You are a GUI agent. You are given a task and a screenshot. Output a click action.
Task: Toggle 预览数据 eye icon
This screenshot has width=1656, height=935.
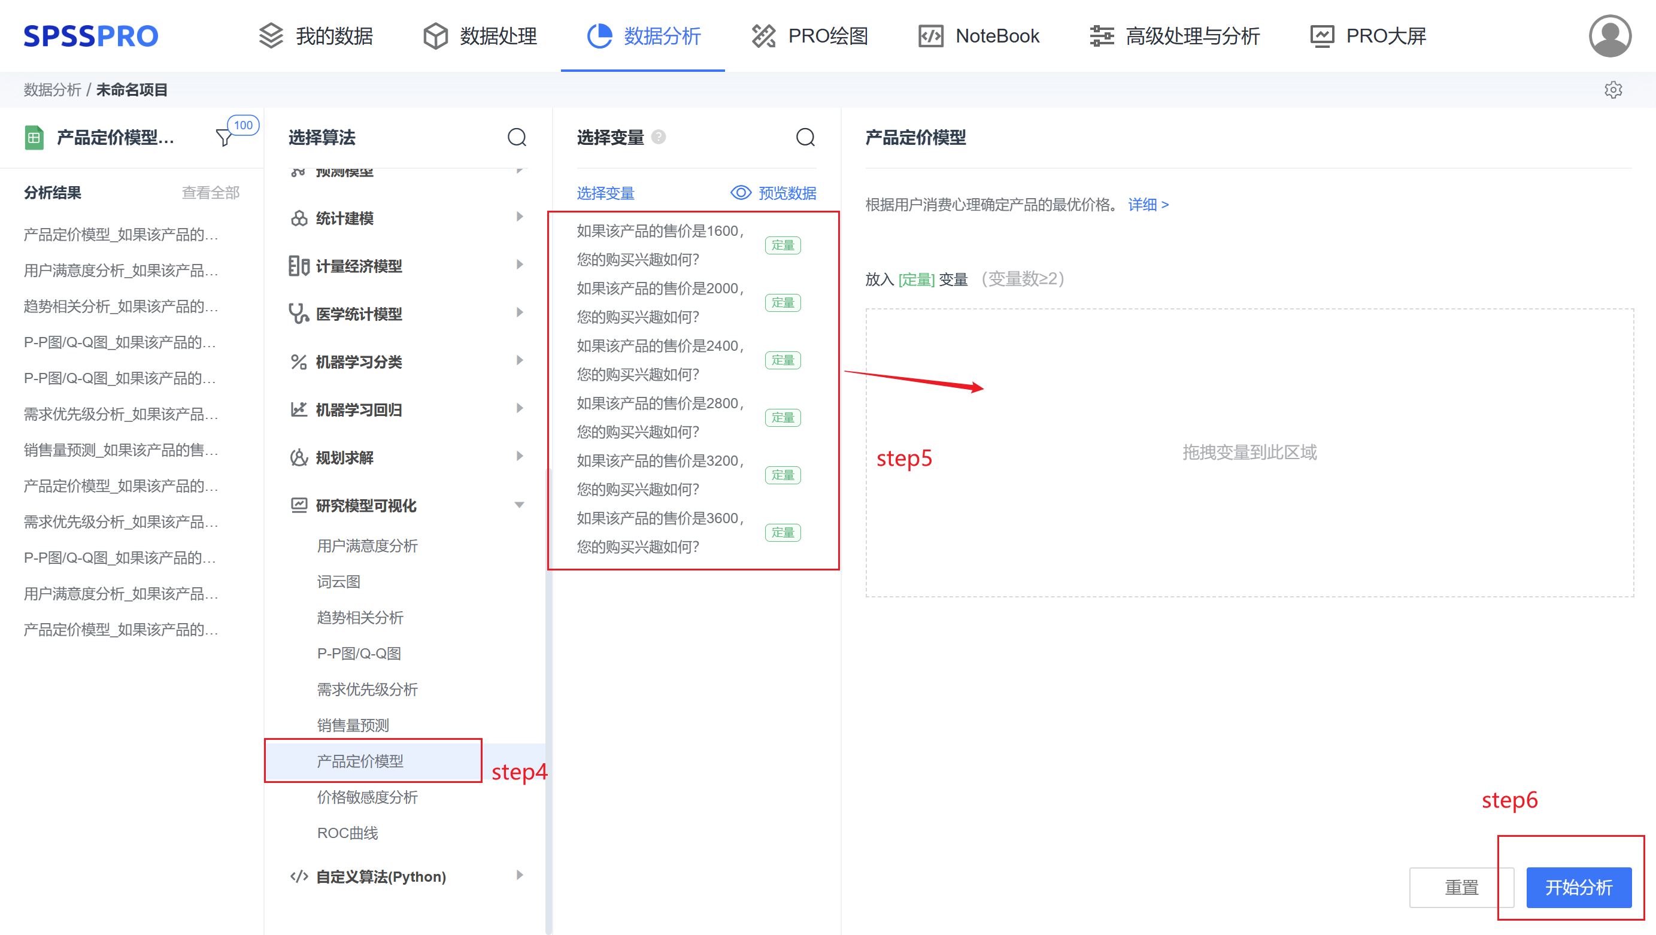(741, 193)
